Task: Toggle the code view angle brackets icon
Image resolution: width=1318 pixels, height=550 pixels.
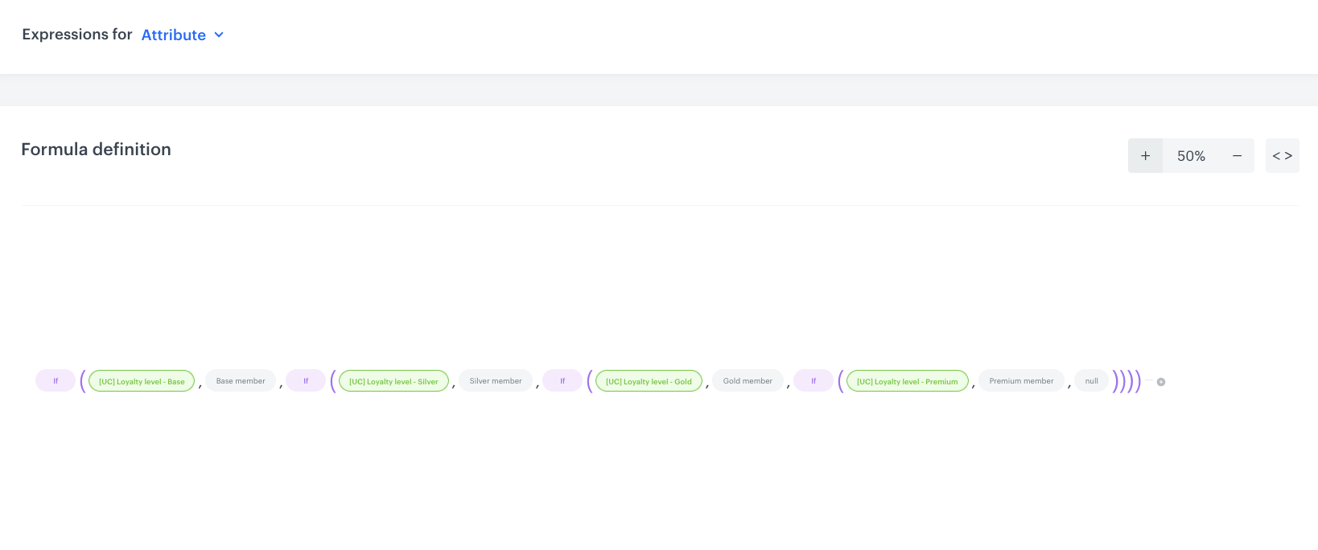Action: pos(1282,156)
